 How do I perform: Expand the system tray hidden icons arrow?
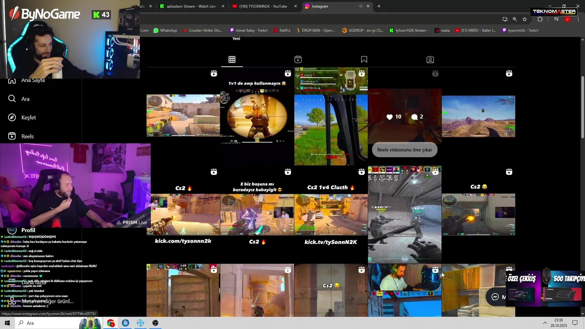(x=545, y=323)
